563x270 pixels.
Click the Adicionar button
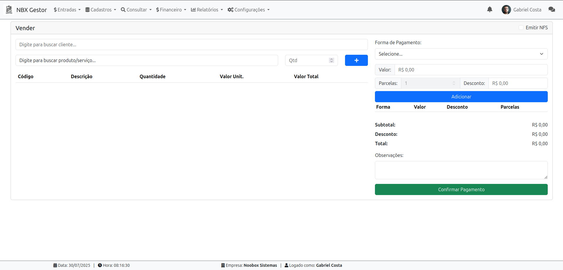coord(461,97)
